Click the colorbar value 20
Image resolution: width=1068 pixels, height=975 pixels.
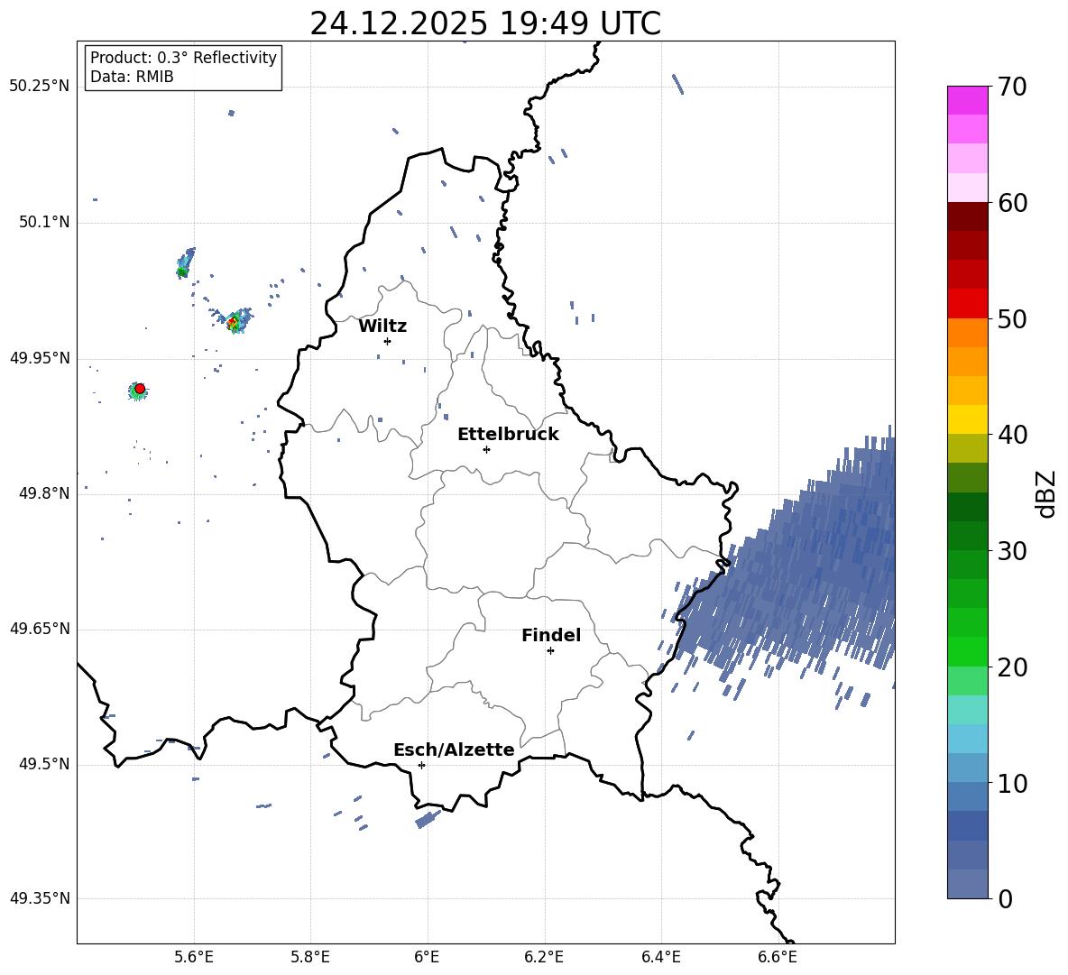[x=1012, y=667]
